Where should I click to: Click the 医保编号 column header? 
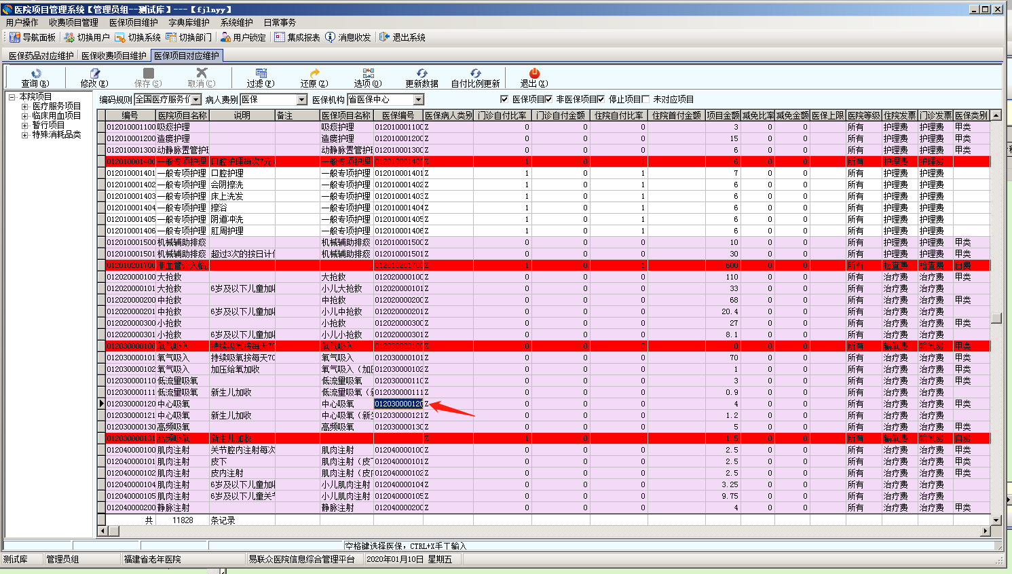click(398, 115)
